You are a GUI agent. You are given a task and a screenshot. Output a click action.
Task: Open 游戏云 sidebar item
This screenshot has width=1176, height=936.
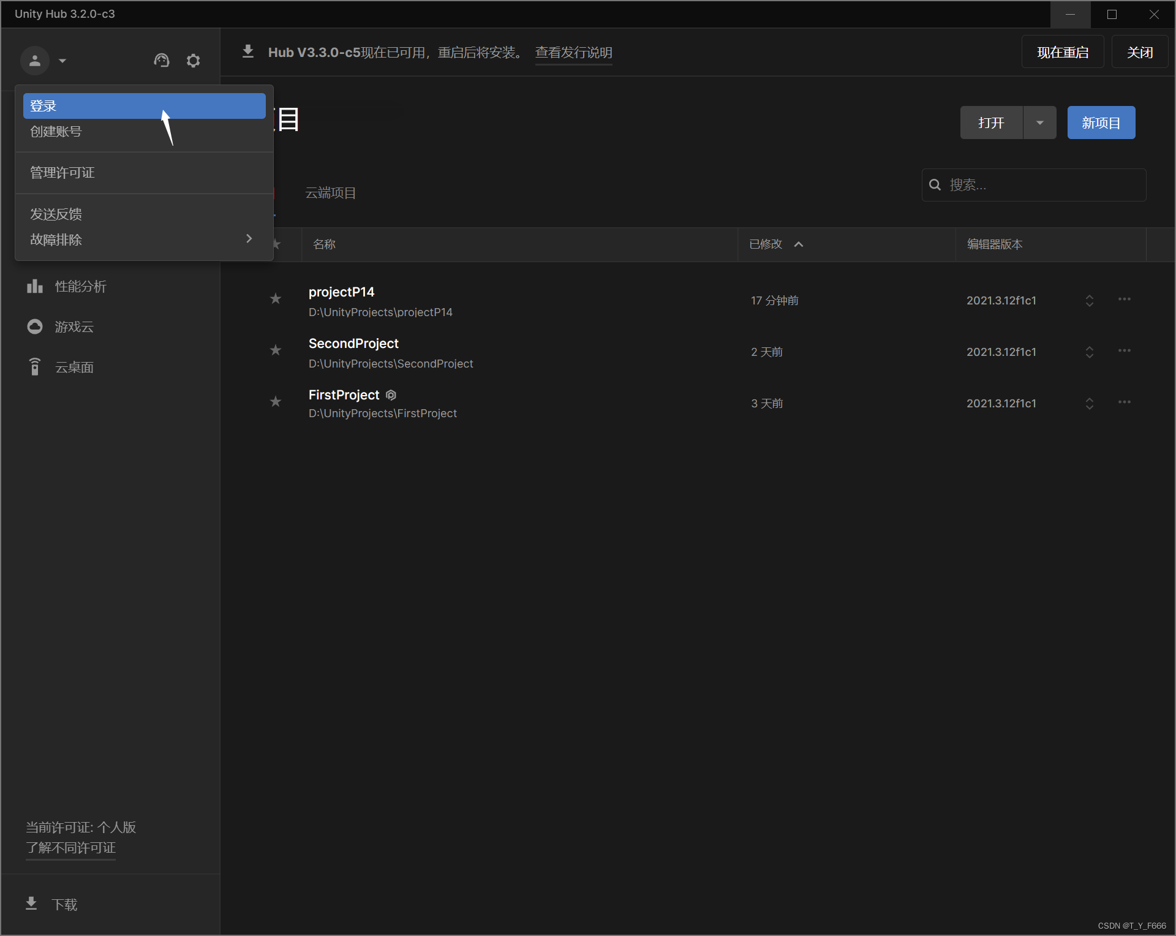pos(110,327)
